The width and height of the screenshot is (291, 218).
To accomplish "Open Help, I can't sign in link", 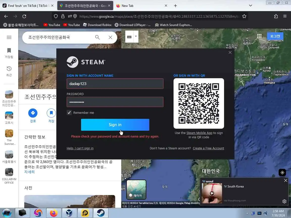I will tap(80, 148).
